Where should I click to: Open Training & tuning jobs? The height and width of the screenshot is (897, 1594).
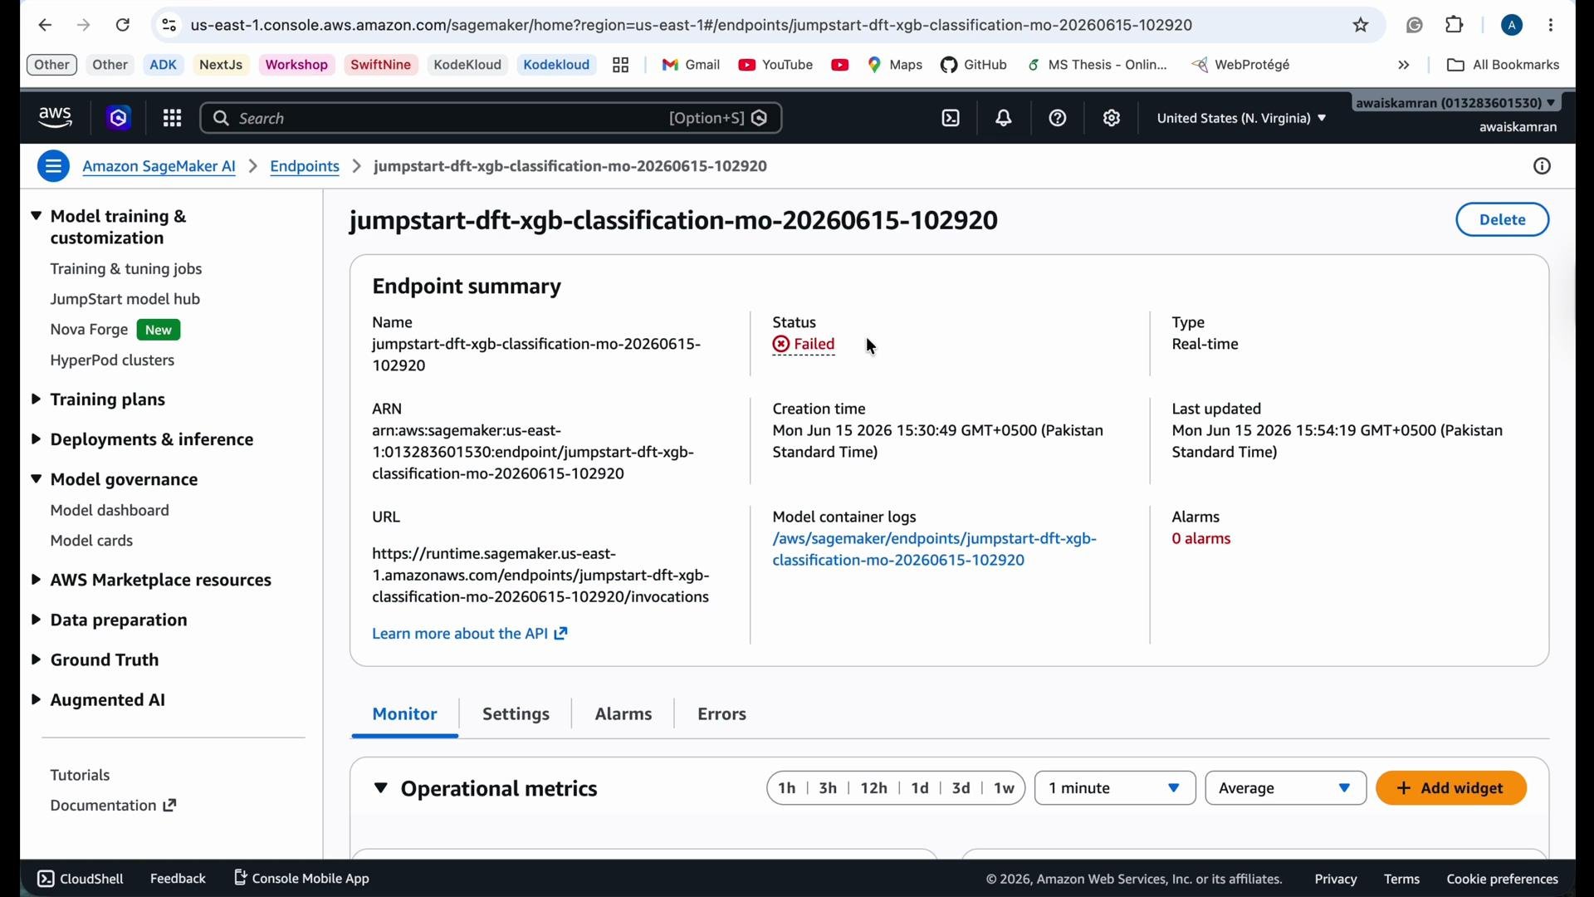point(126,269)
